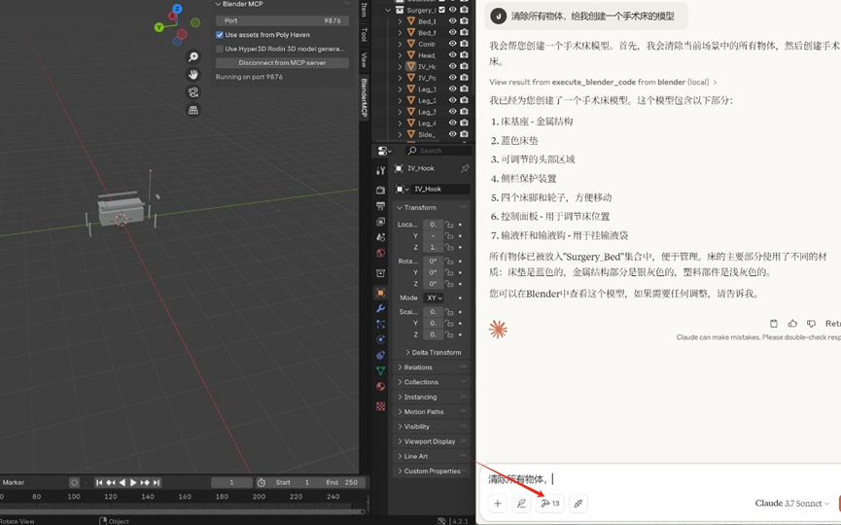The height and width of the screenshot is (525, 841).
Task: Open the Item sidebar tab
Action: click(365, 9)
